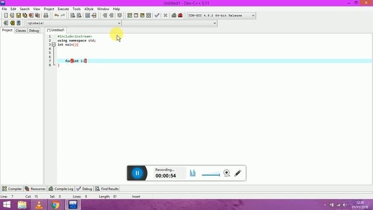Open the Compiler bottom tab
The height and width of the screenshot is (210, 373).
tap(12, 189)
